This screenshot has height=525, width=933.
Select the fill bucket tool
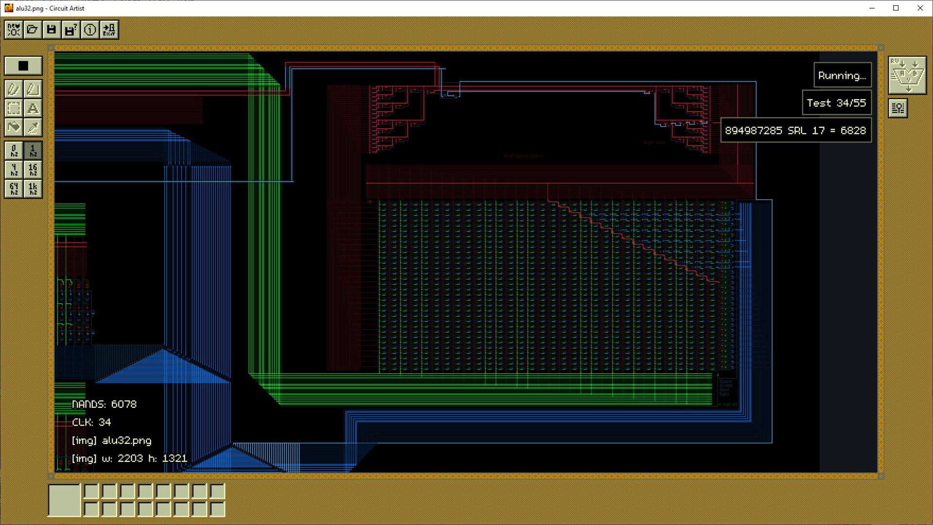point(13,128)
